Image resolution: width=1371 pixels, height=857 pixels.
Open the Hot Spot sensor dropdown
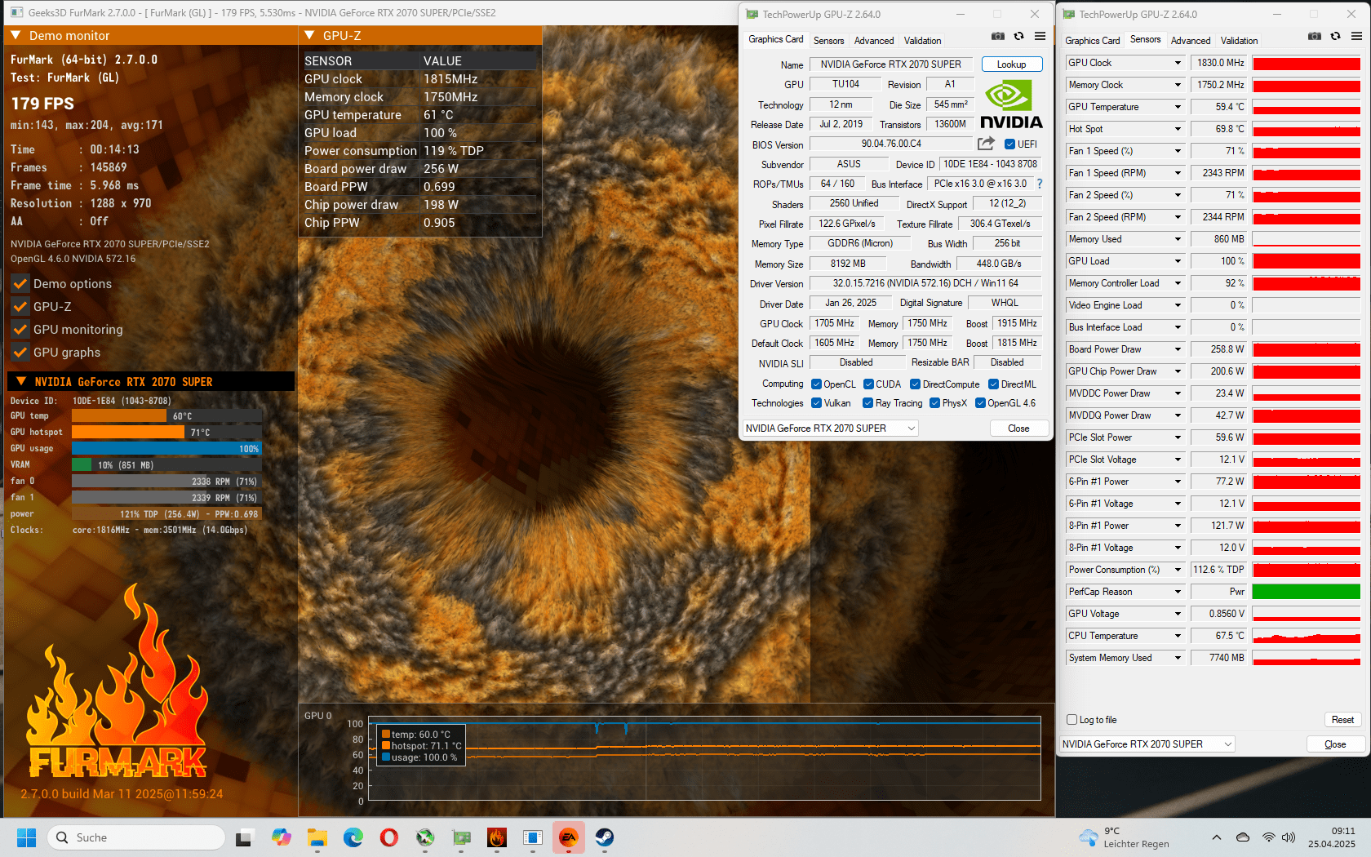coord(1178,129)
